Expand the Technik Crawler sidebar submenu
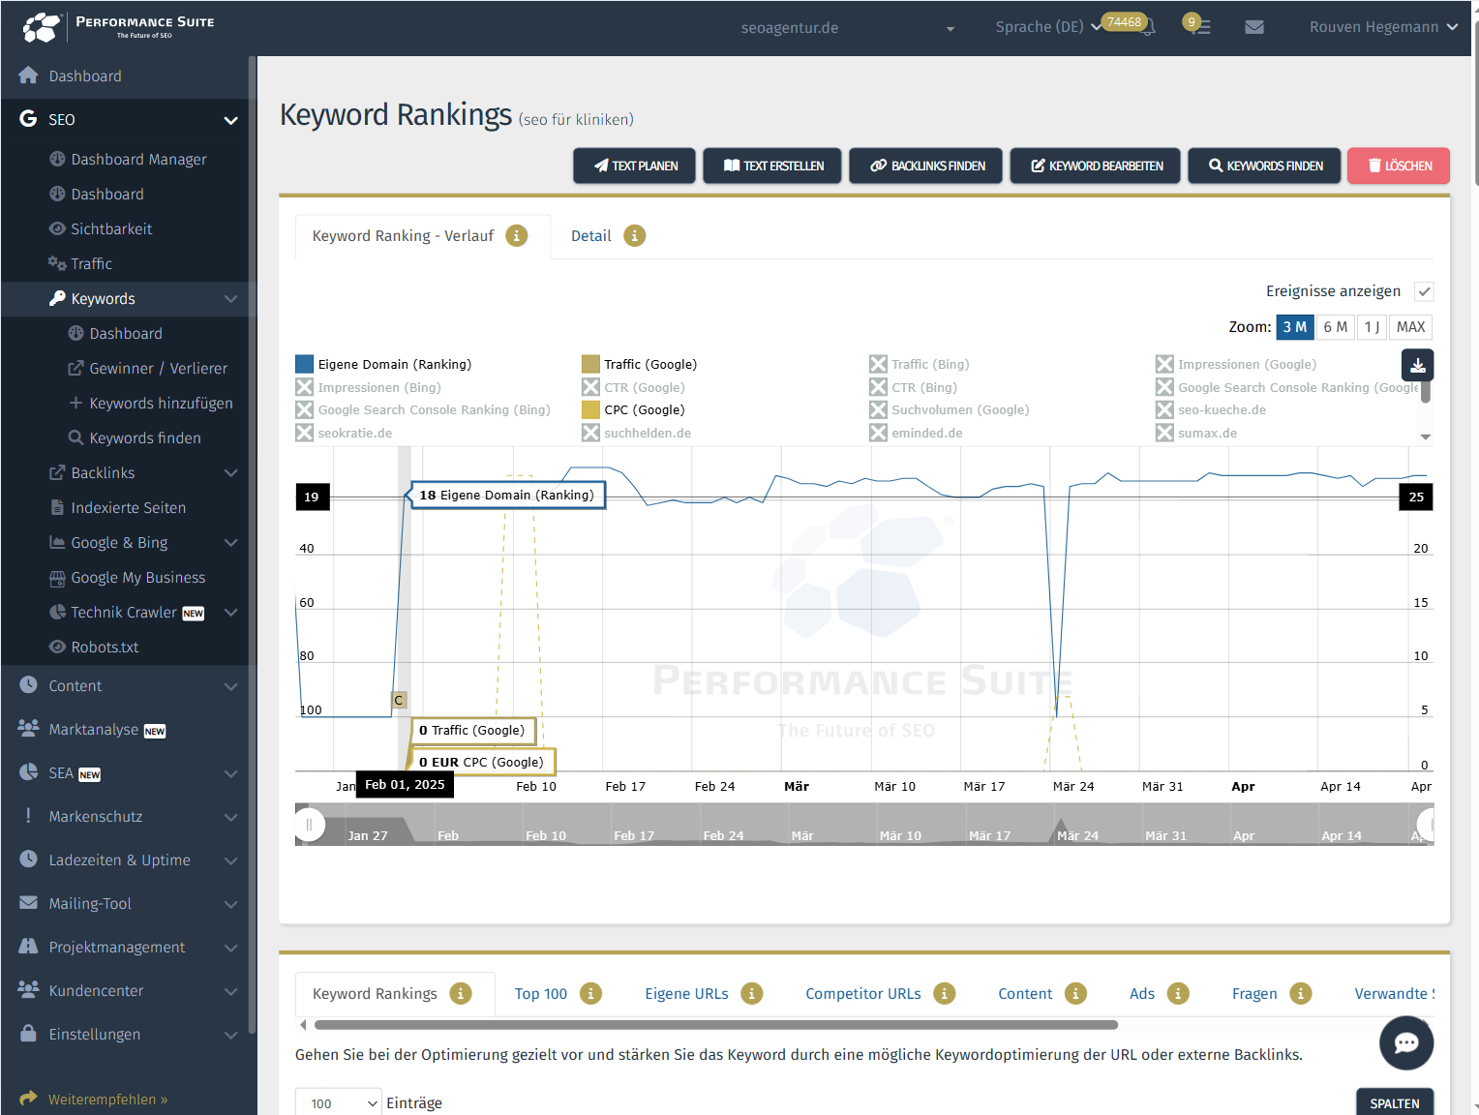The height and width of the screenshot is (1115, 1479). (x=230, y=613)
